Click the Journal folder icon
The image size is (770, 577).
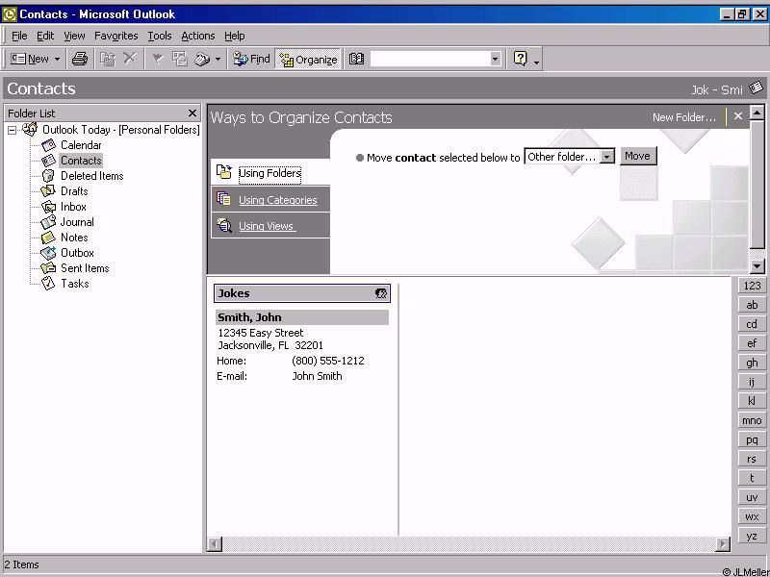48,222
